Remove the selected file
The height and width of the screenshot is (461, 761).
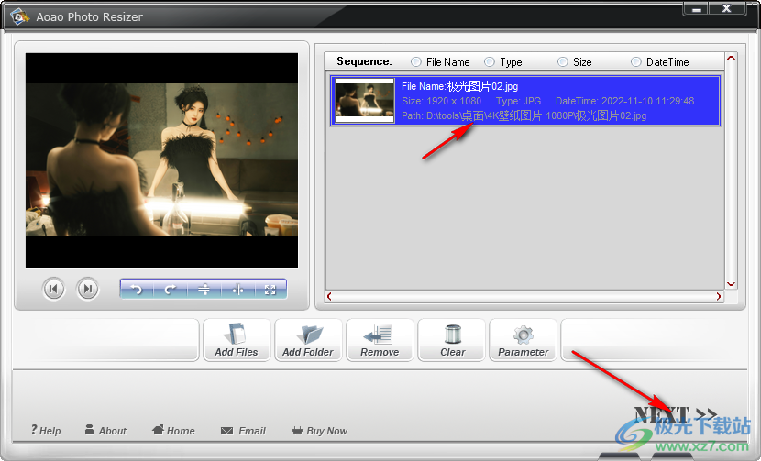380,340
